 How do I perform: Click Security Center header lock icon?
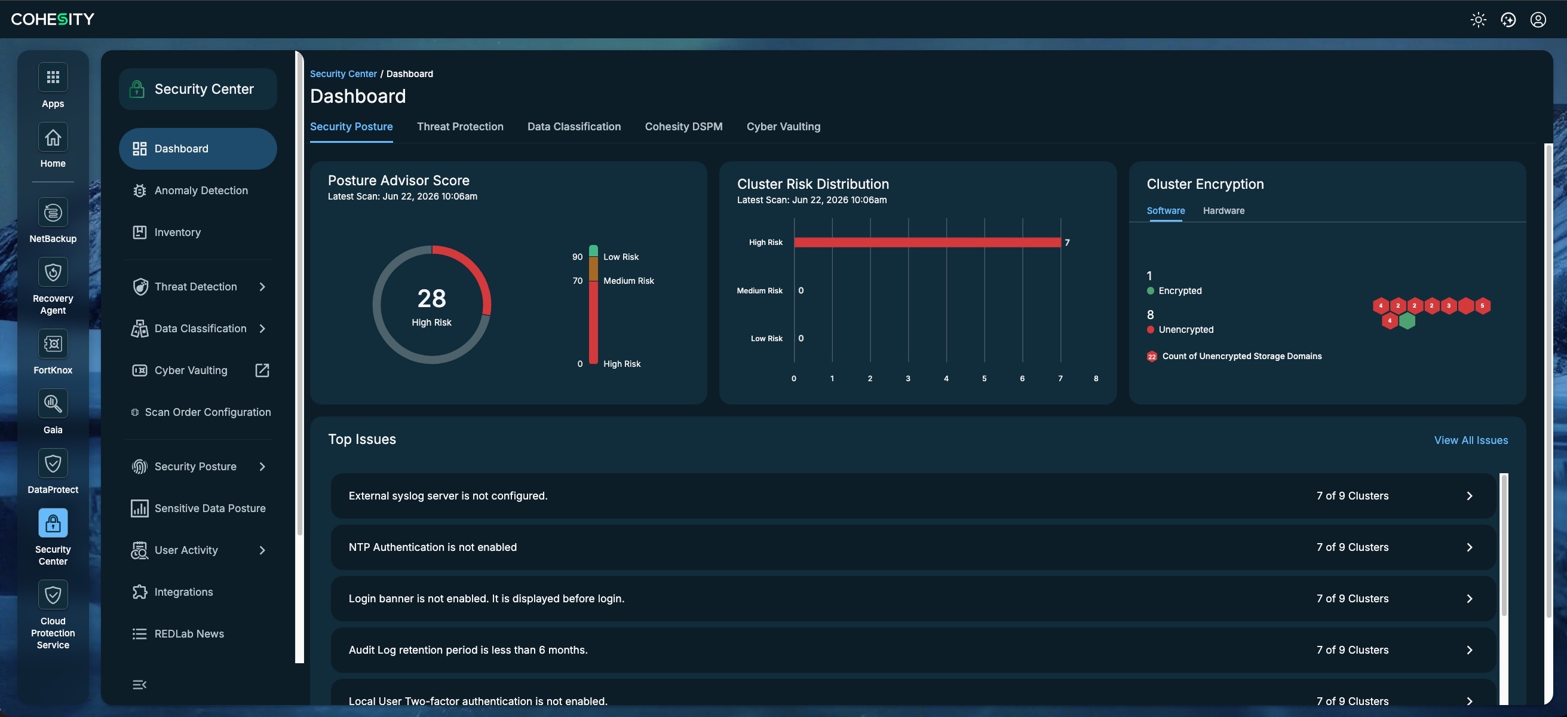pyautogui.click(x=137, y=89)
